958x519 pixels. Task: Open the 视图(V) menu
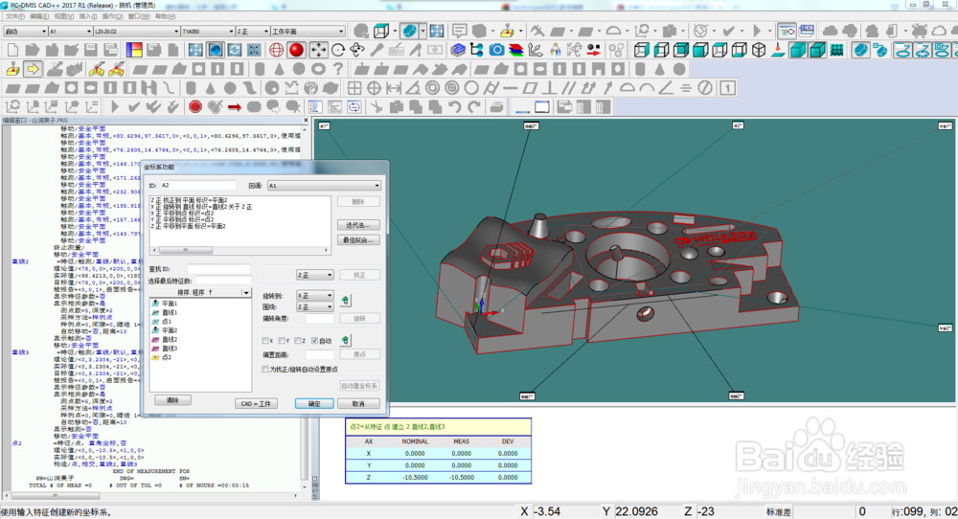[64, 16]
